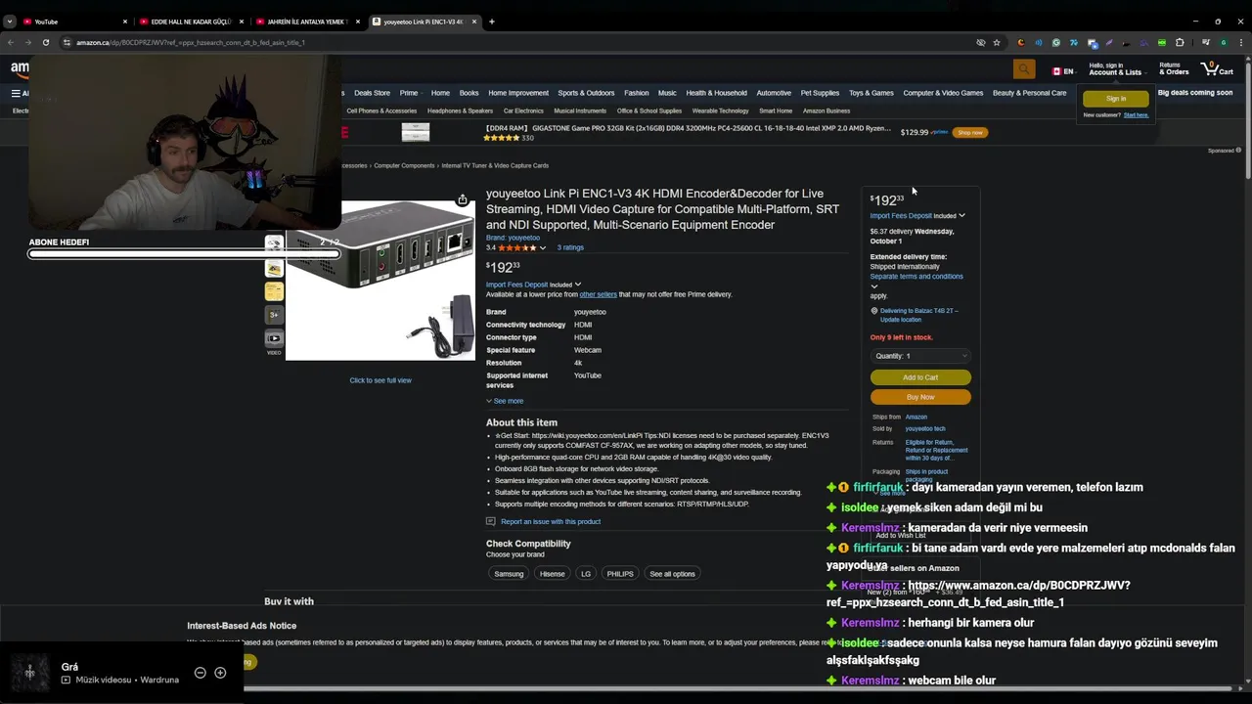The width and height of the screenshot is (1252, 704).
Task: Open the other sellers link
Action: (598, 294)
